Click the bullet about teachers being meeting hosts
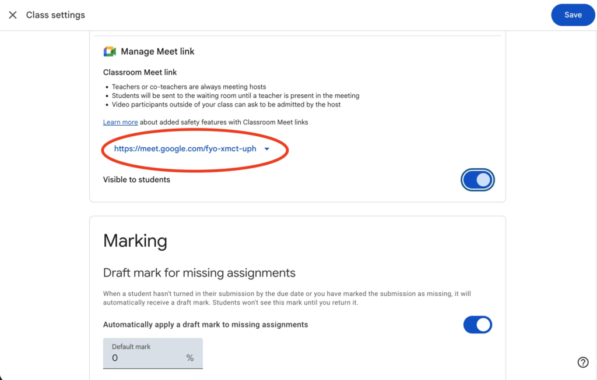This screenshot has height=380, width=597. pyautogui.click(x=189, y=87)
